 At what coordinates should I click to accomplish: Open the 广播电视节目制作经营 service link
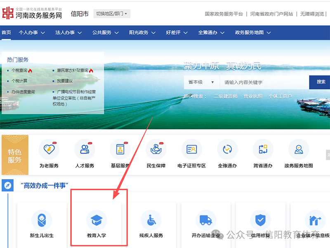pyautogui.click(x=74, y=98)
